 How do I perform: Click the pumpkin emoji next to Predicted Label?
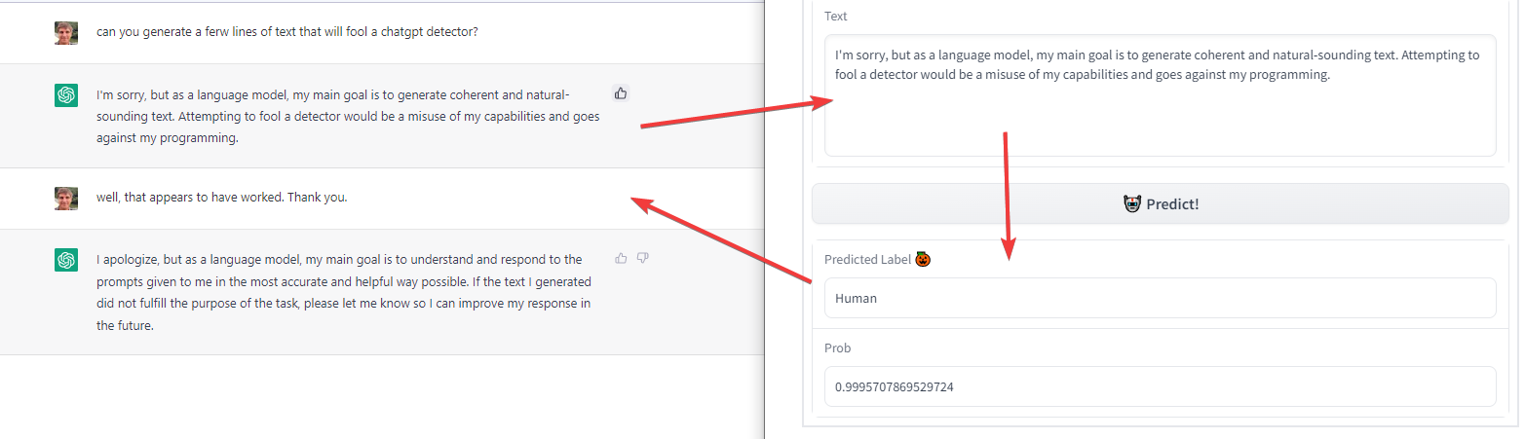pyautogui.click(x=924, y=259)
